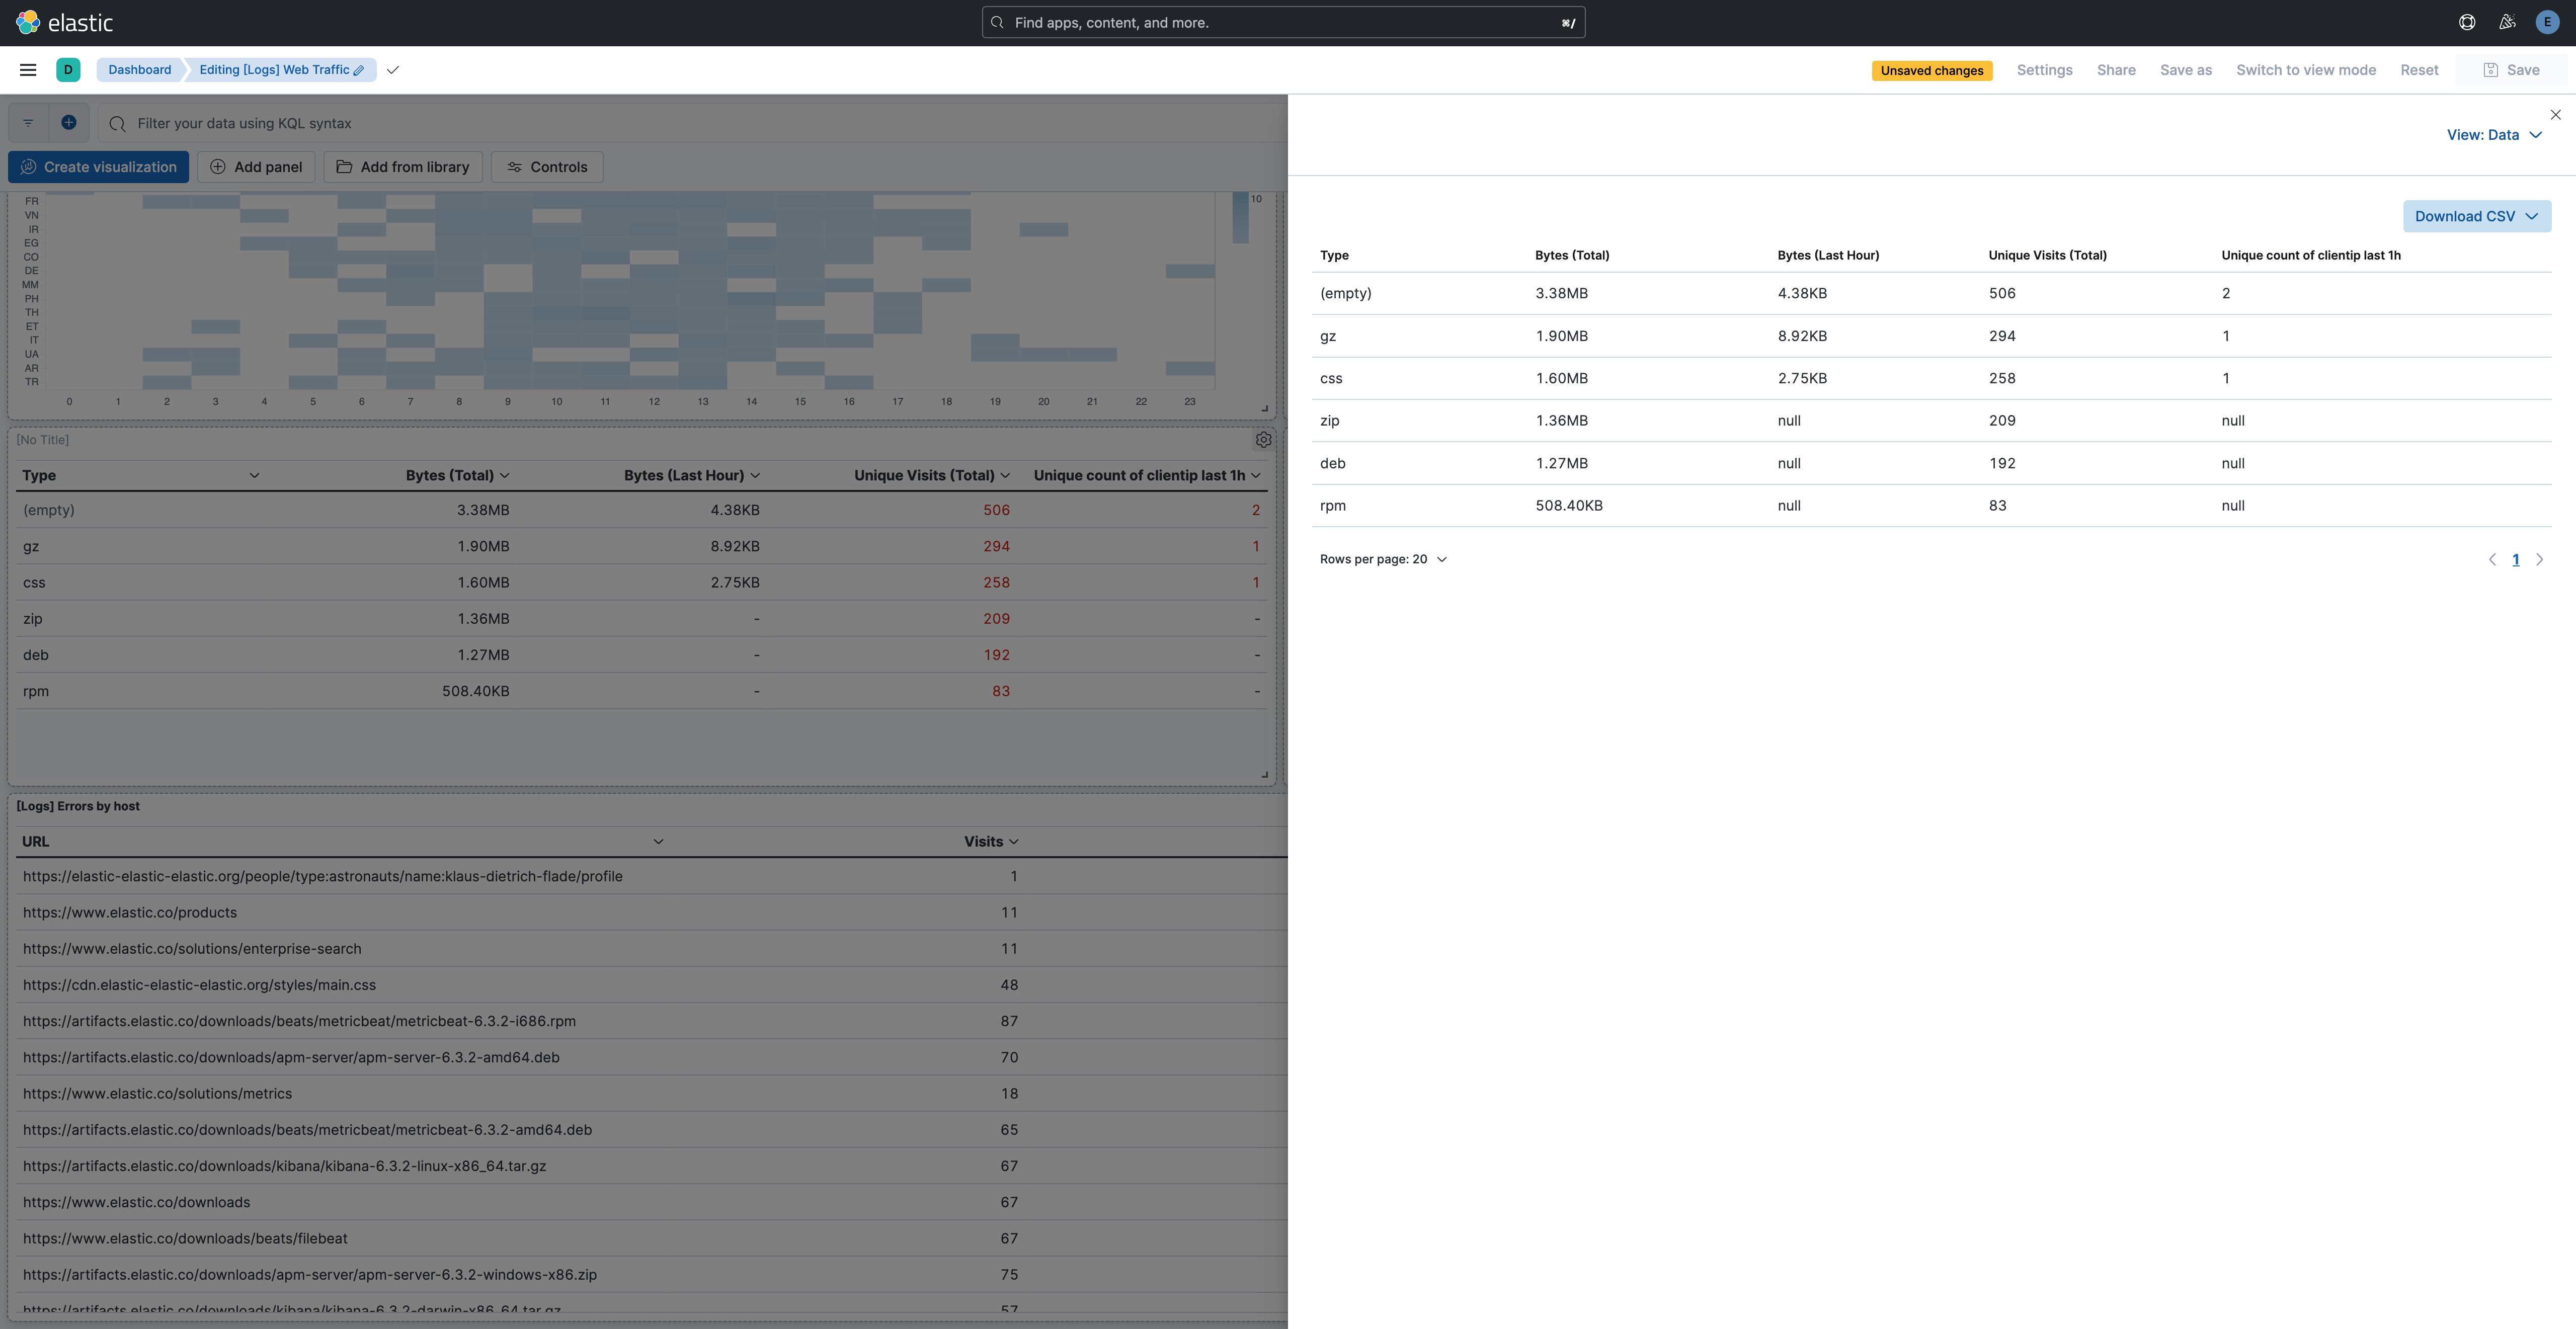The image size is (2576, 1329).
Task: Reset unsaved changes
Action: [2419, 69]
